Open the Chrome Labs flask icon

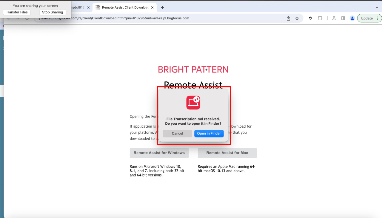coord(334,18)
